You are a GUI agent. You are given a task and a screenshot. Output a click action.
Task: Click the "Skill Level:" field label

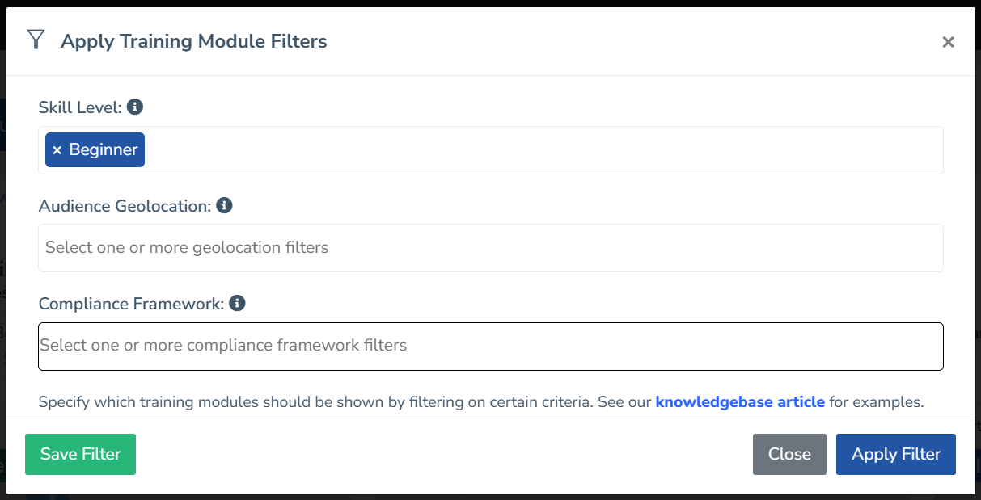pos(80,107)
